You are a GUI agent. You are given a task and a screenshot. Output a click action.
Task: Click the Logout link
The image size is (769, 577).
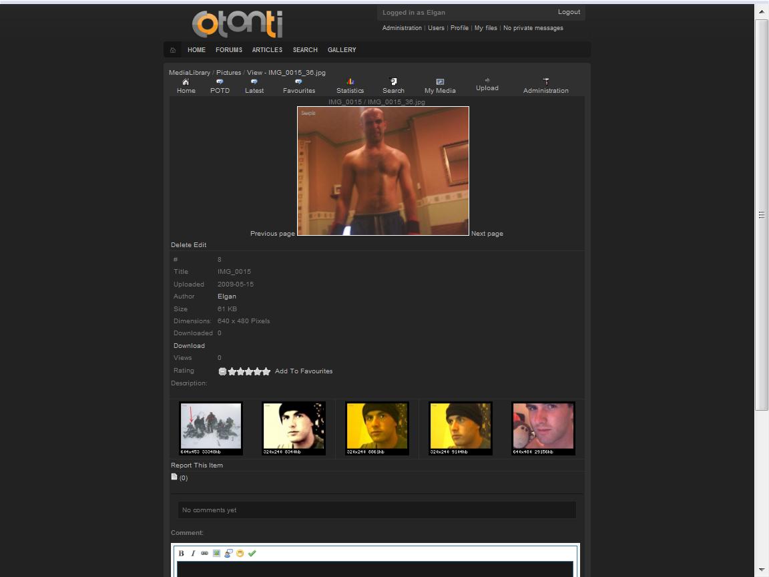(569, 12)
